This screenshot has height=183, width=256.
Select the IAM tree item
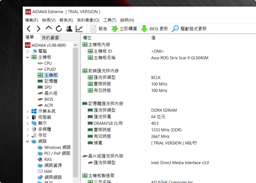[x=44, y=172]
